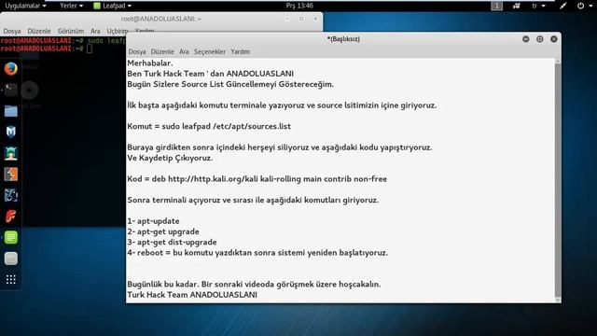Click the line '3- apt-get dist-upgrade'
This screenshot has height=336, width=597.
tap(172, 242)
